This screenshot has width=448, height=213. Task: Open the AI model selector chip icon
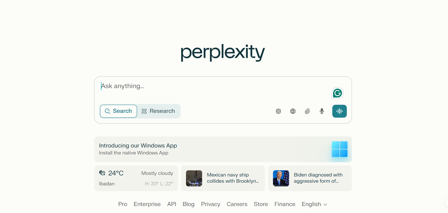click(x=278, y=111)
